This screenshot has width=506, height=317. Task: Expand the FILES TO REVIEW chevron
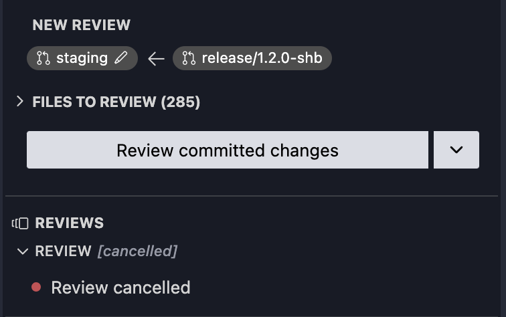click(20, 101)
